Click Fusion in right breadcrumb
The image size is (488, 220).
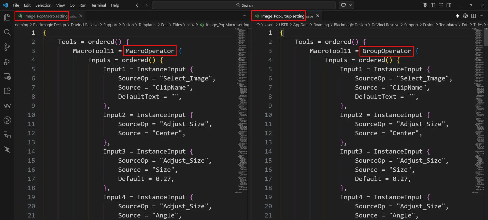coord(429,25)
